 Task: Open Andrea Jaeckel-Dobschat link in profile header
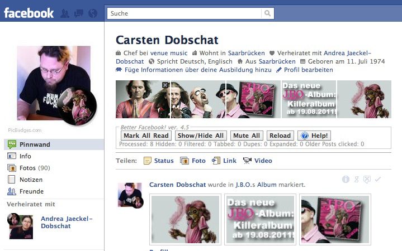[x=347, y=53]
